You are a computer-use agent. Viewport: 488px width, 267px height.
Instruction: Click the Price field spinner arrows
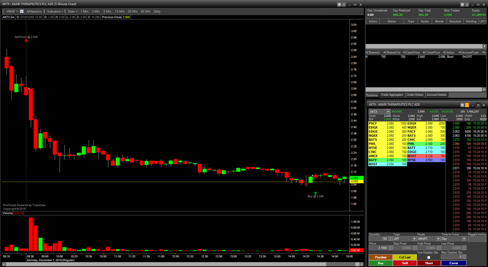coord(390,248)
